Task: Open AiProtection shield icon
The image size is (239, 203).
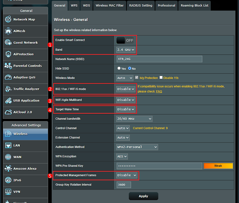Action: tap(8, 54)
